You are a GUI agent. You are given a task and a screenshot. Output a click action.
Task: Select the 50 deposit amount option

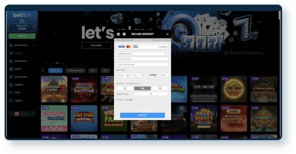[160, 88]
